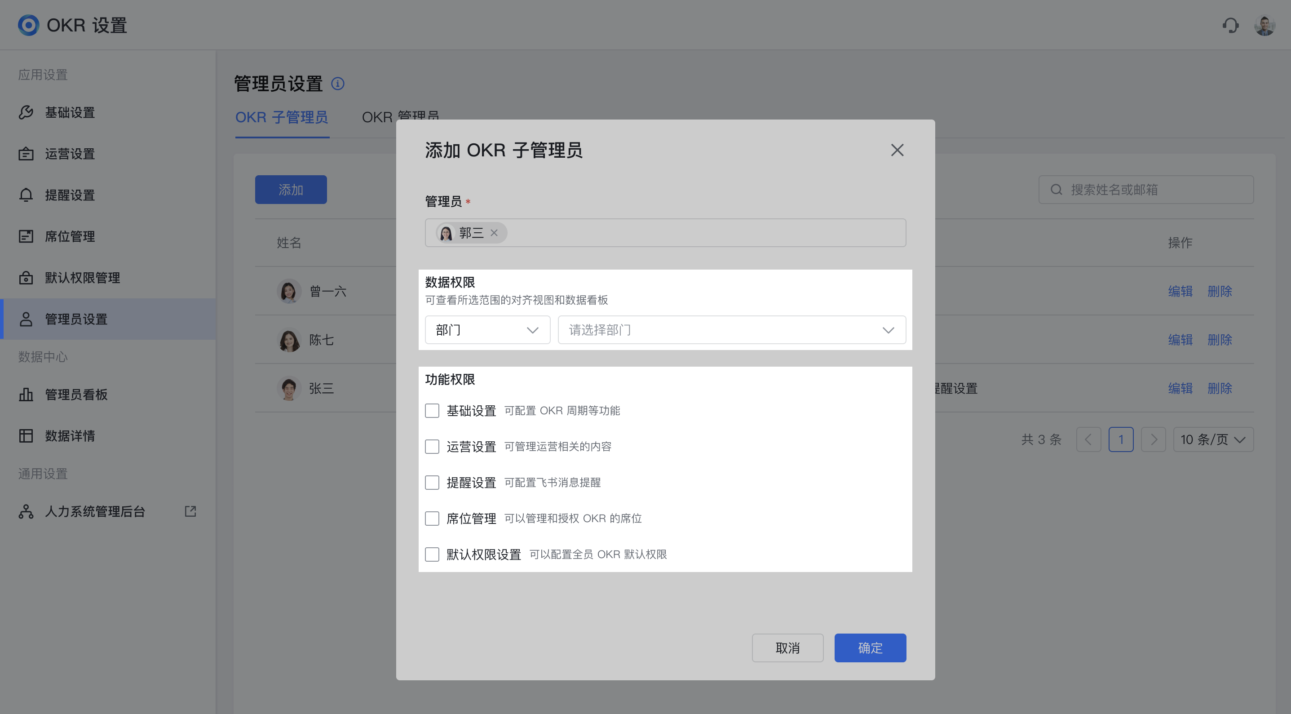The image size is (1291, 714).
Task: Click the headset support icon
Action: (1230, 25)
